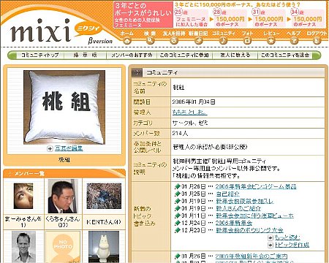The height and width of the screenshot is (263, 329).
Task: Open the 2006年新年会ビンゴゲーム景品 topic link
Action: pyautogui.click(x=256, y=187)
